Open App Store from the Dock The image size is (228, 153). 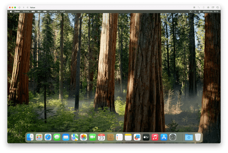164,137
